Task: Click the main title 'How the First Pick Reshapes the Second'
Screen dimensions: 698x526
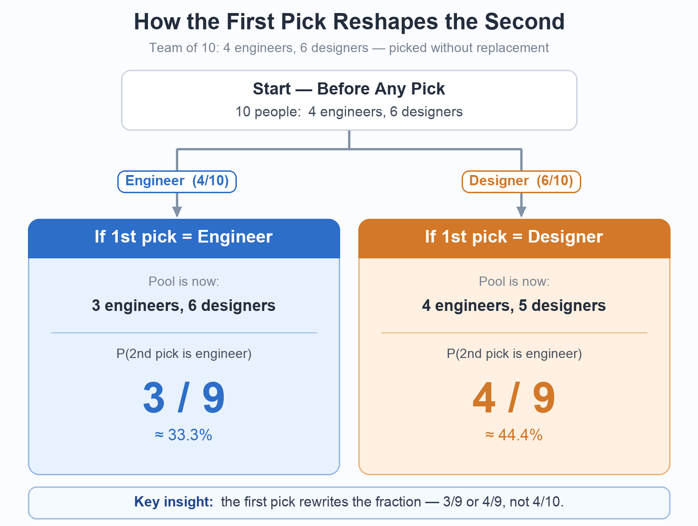Action: tap(349, 22)
